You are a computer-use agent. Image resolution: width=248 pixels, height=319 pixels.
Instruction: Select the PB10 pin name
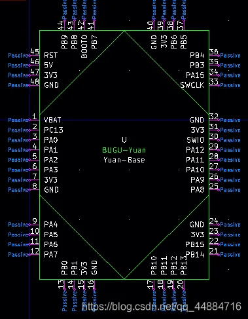coord(154,265)
